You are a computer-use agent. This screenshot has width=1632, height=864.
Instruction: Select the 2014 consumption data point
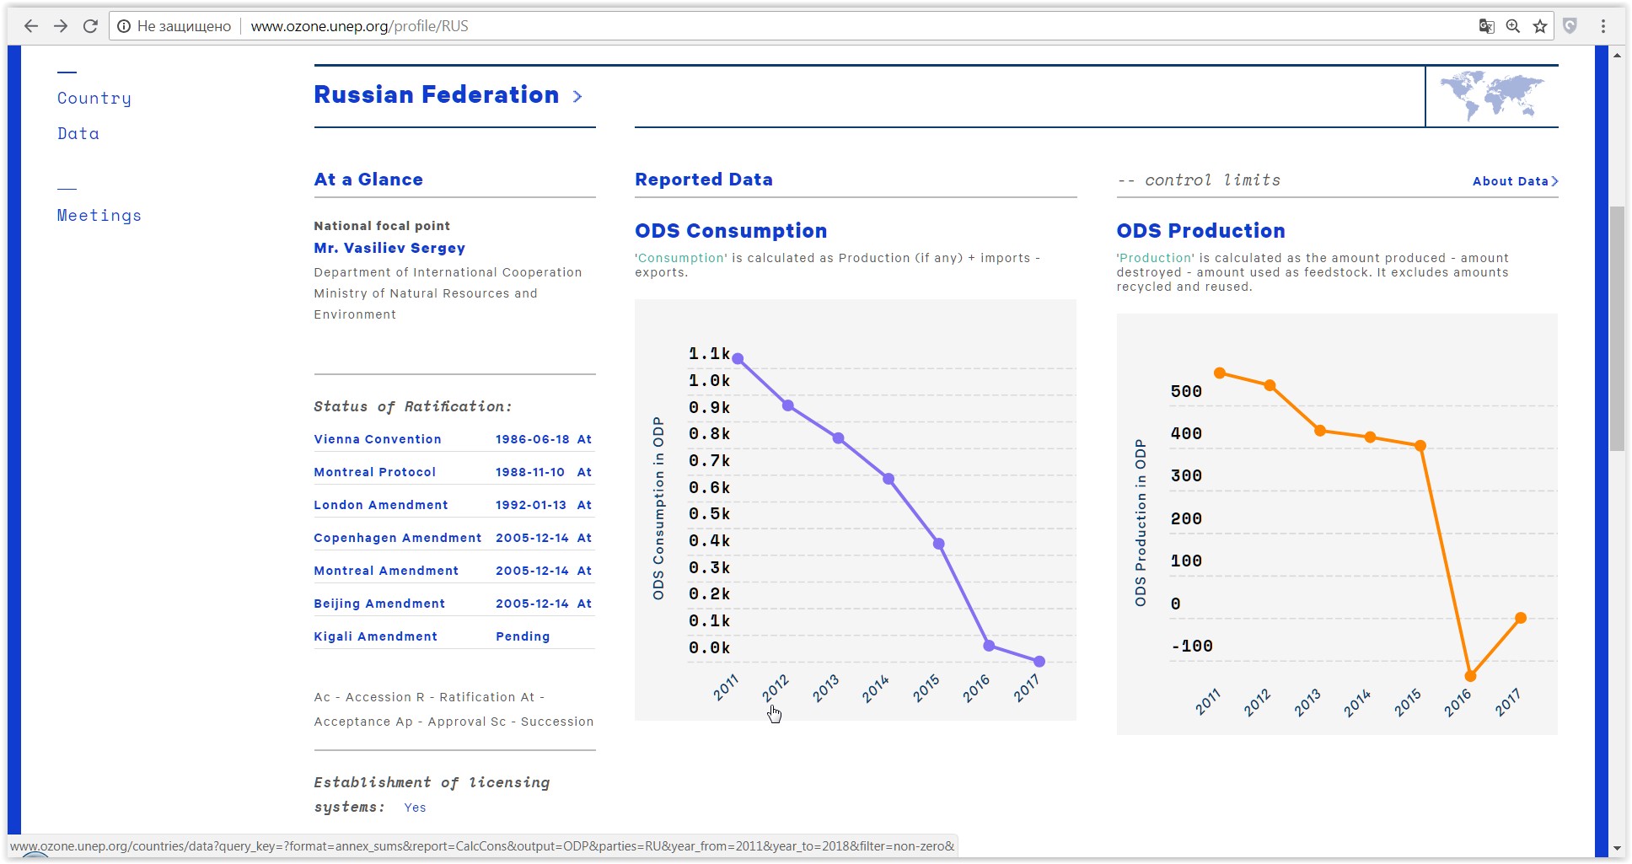coord(888,479)
